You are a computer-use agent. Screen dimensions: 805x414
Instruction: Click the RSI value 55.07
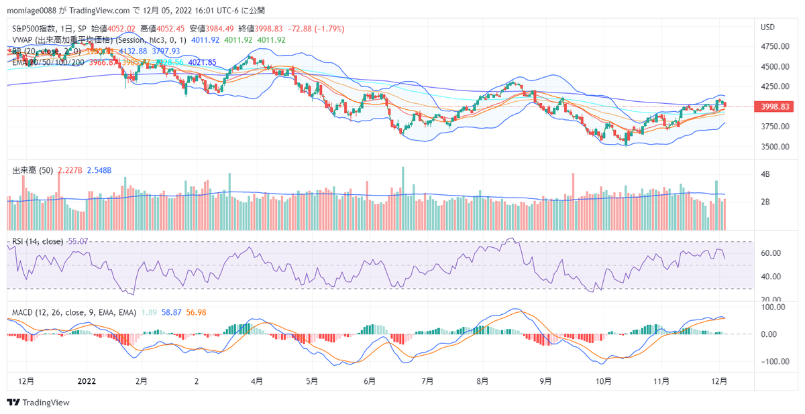pos(78,241)
